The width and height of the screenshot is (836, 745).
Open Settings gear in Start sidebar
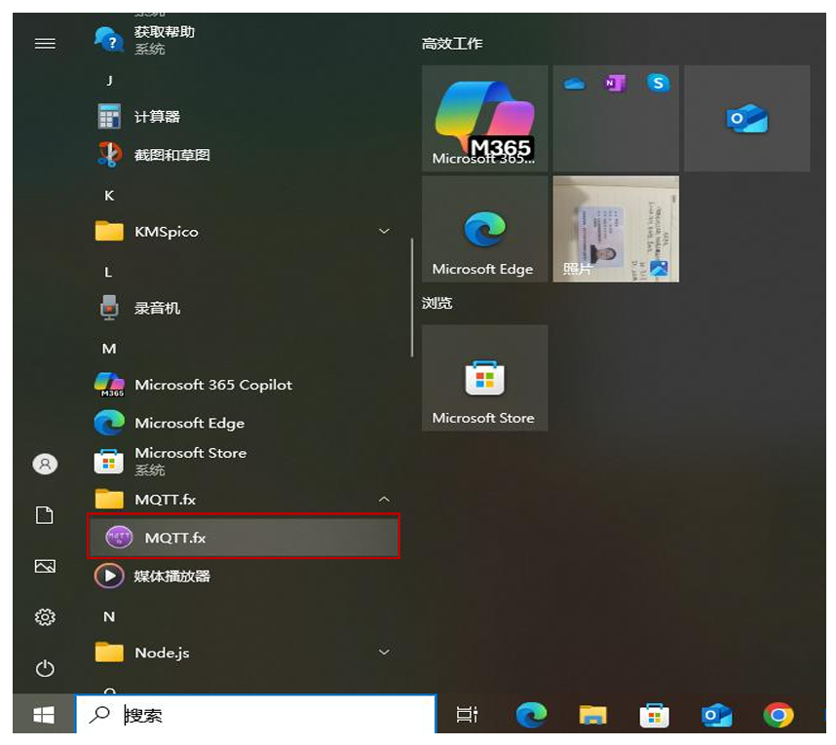click(45, 617)
